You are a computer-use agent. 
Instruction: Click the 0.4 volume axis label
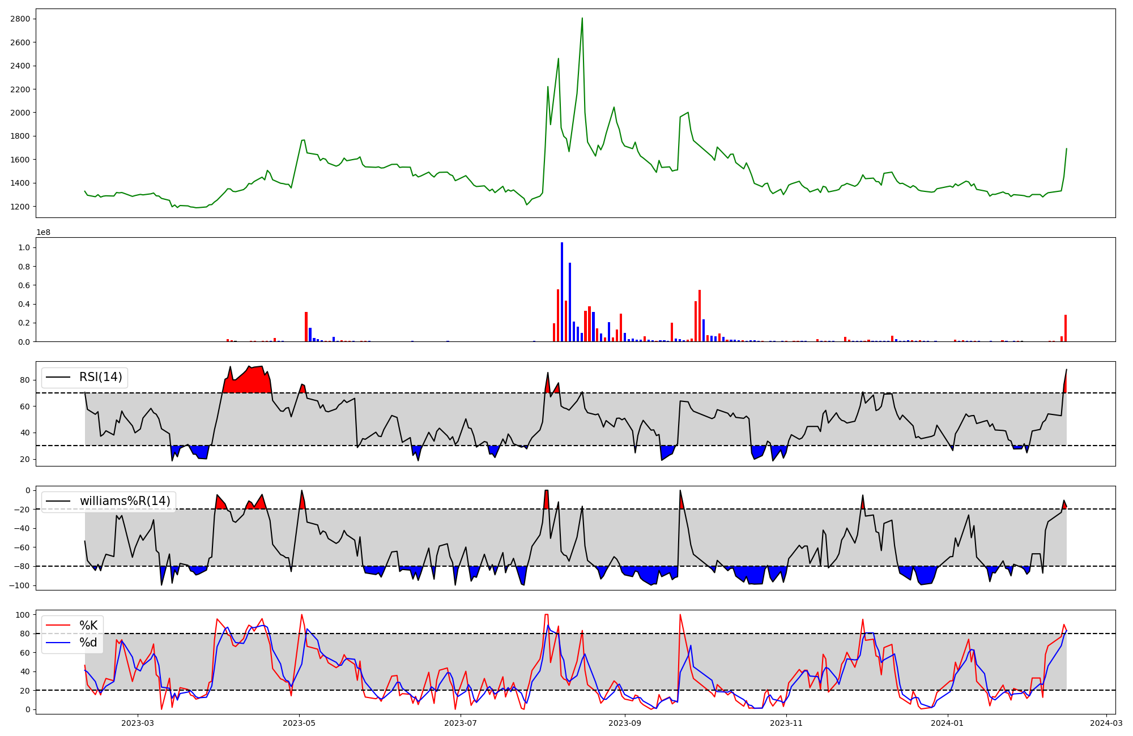(24, 305)
